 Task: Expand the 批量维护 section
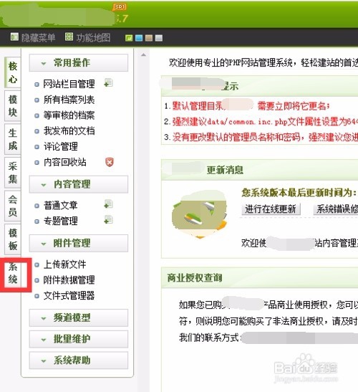(x=79, y=339)
